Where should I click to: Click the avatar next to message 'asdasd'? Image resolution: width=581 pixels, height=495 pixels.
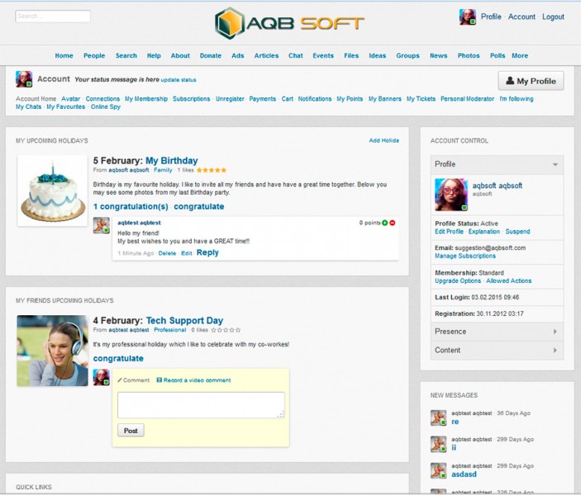(438, 471)
